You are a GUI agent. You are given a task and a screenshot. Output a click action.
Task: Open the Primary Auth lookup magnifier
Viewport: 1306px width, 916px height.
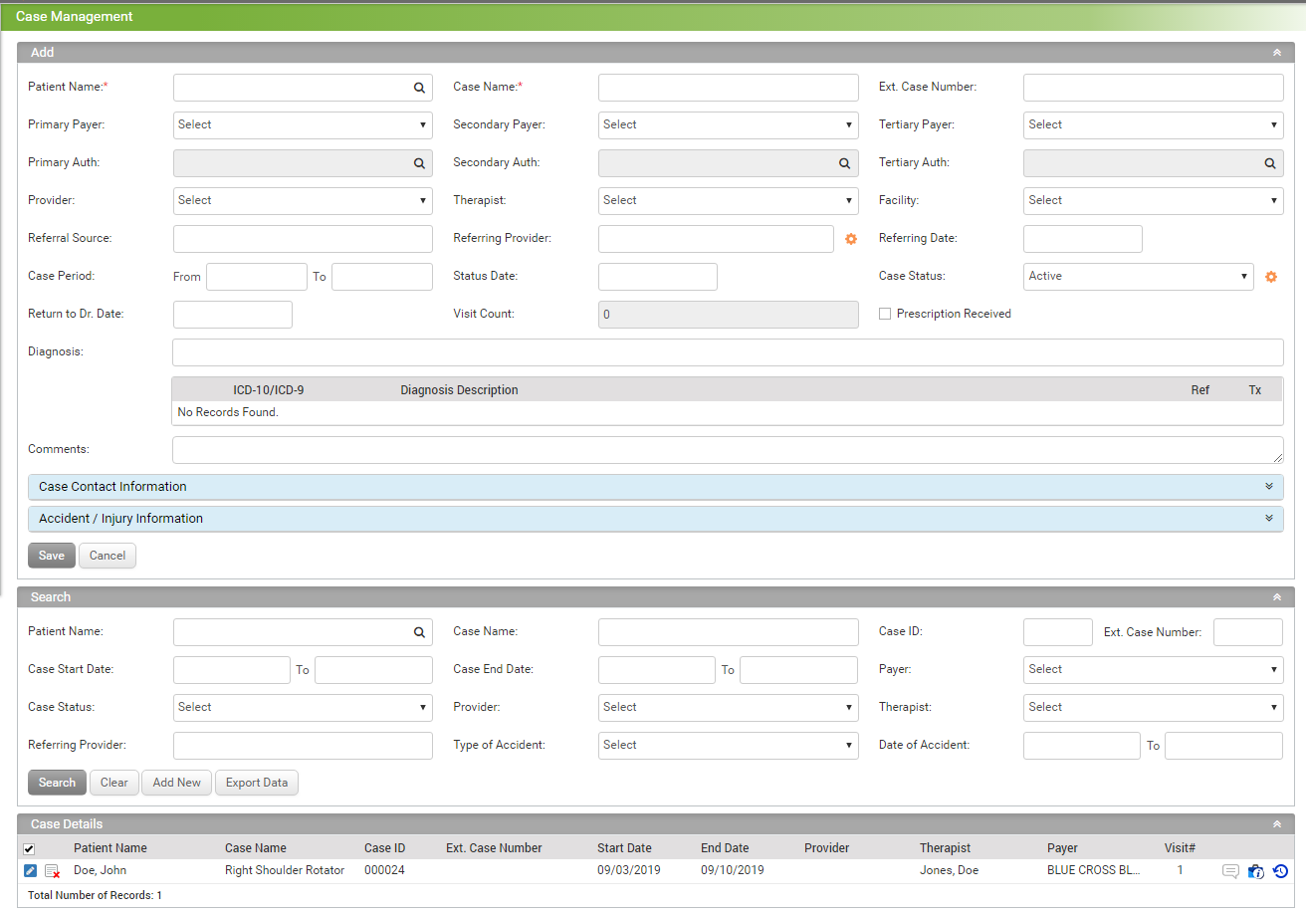418,162
